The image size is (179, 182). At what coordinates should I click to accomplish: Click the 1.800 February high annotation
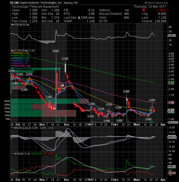point(126,92)
